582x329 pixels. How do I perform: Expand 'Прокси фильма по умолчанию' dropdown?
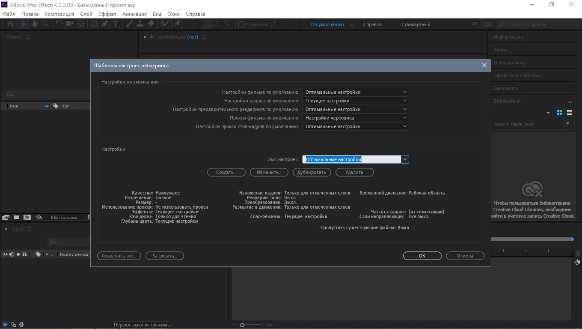355,118
